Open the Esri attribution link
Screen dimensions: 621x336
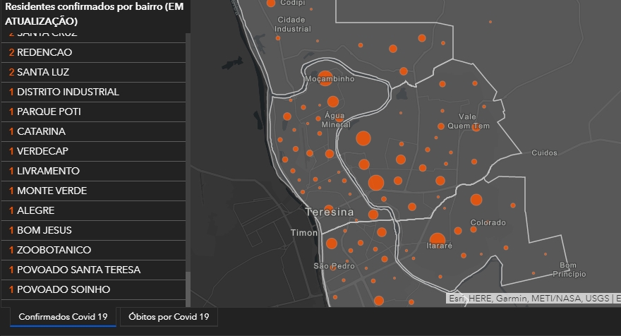click(457, 299)
